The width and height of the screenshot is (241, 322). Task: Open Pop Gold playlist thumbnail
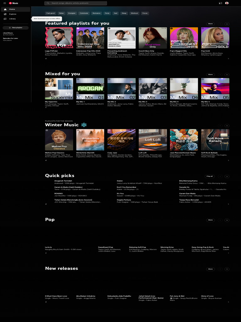215,38
